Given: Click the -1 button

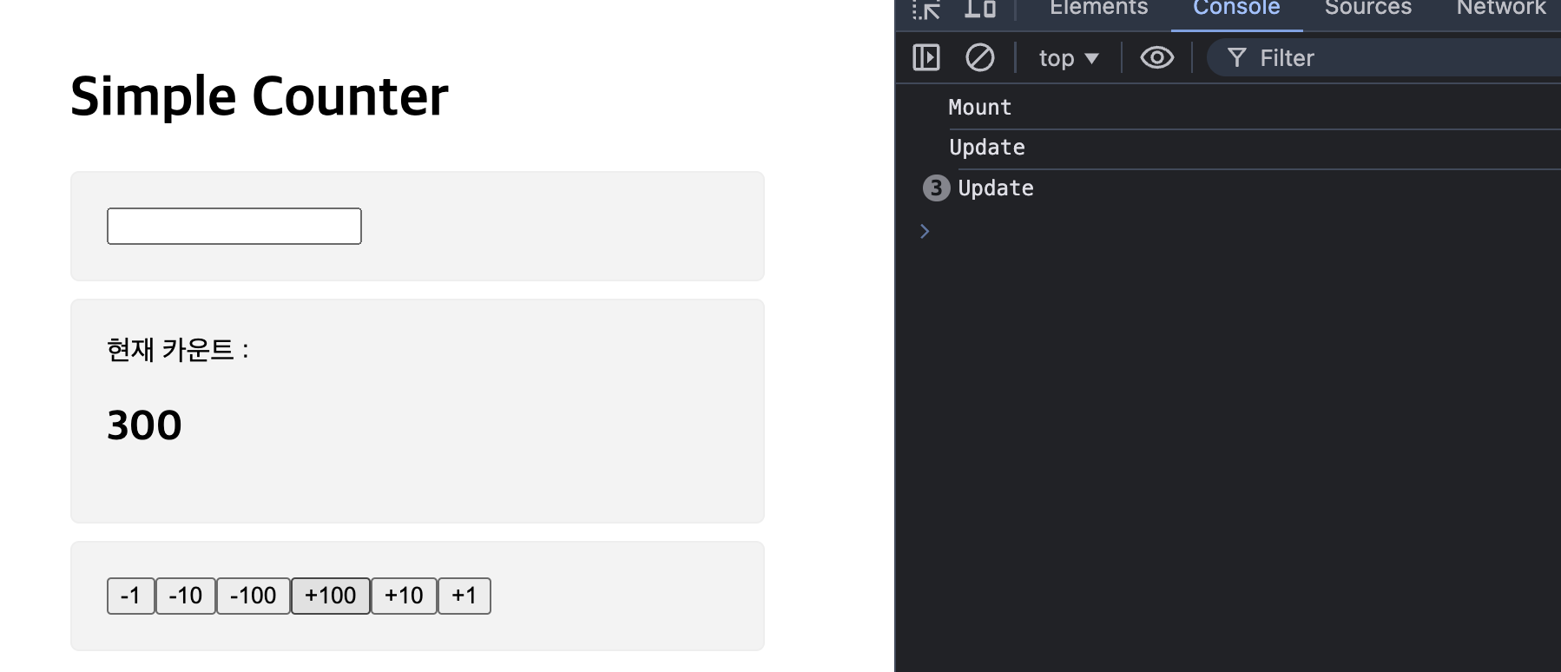Looking at the screenshot, I should pos(131,596).
